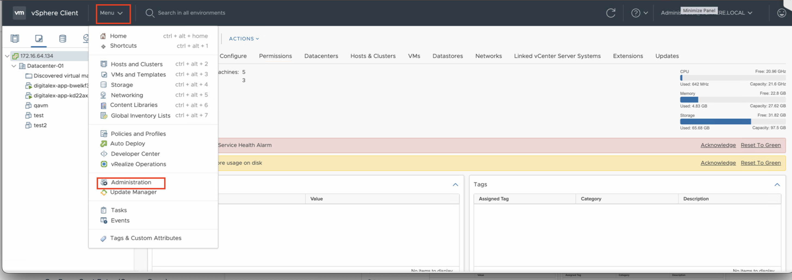Collapse the Tags panel with chevron
Screen dimensions: 792x280
(777, 184)
